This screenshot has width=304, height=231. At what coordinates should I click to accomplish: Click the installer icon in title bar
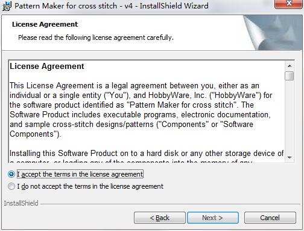pyautogui.click(x=7, y=6)
